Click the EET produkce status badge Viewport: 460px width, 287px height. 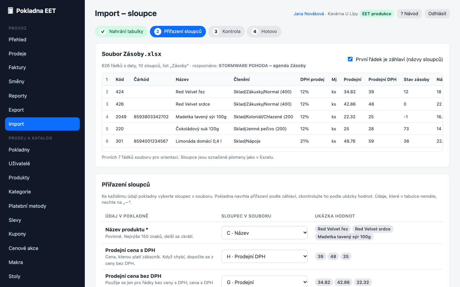click(377, 14)
